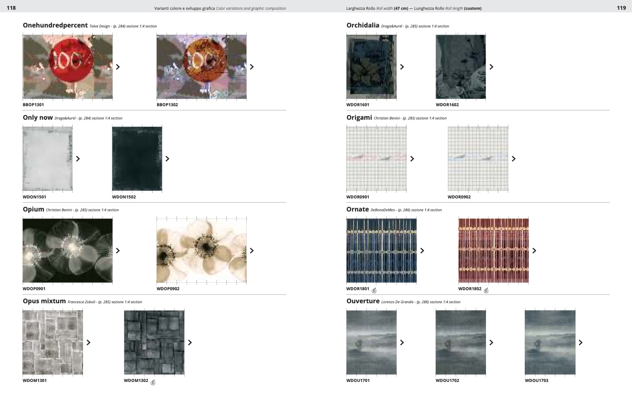Select the dark Opium WDOP0901 flower image
This screenshot has width=632, height=409.
pos(68,251)
